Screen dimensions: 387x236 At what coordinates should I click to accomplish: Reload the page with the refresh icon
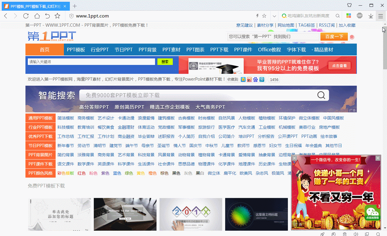click(26, 16)
